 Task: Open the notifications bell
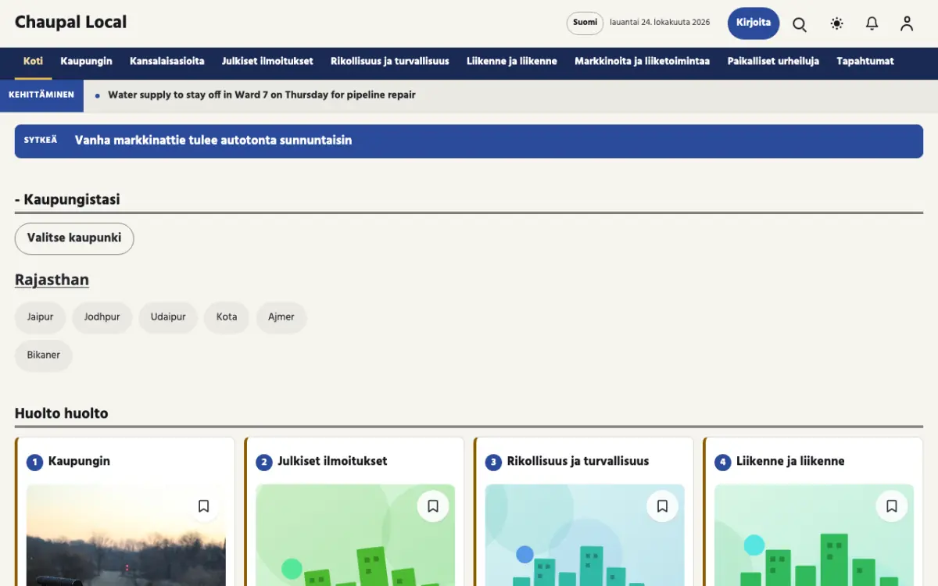point(872,23)
